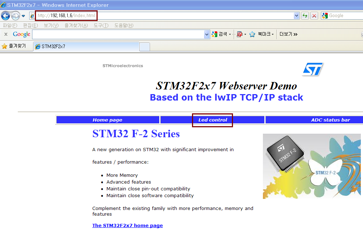Click the Maintain close software compatibility bullet

pos(150,196)
